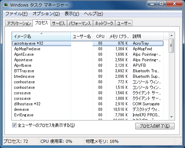Click the scrollbar up arrow
The image size is (185, 148).
click(x=172, y=35)
